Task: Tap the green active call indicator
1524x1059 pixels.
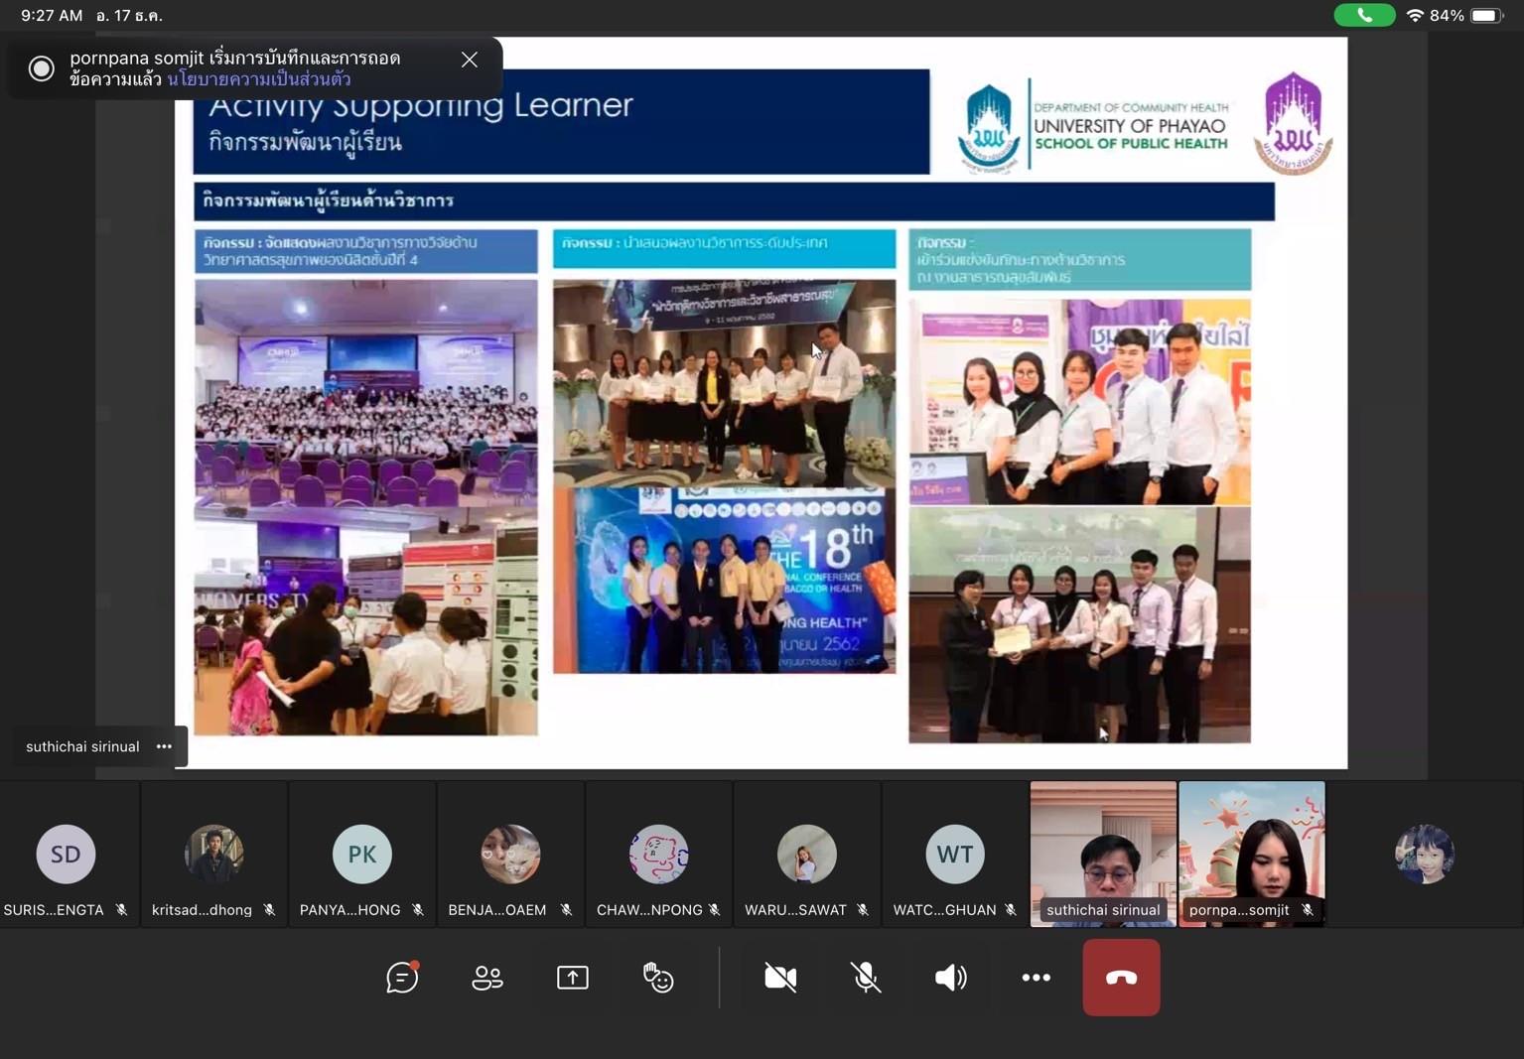Action: (x=1363, y=16)
